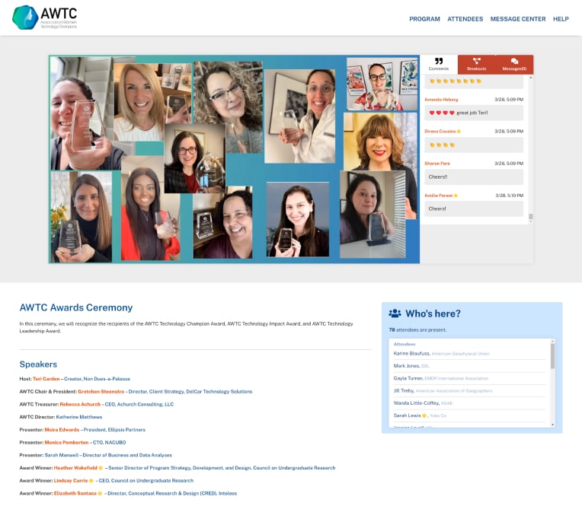The image size is (582, 519).
Task: Select attendee Mark Jones
Action: pos(407,366)
